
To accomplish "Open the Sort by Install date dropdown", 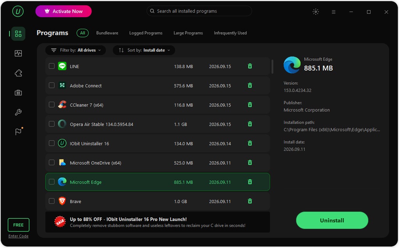I will tap(144, 50).
